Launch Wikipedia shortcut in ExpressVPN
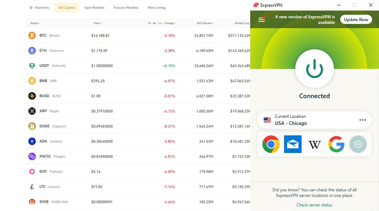The height and width of the screenshot is (211, 379). (x=315, y=145)
